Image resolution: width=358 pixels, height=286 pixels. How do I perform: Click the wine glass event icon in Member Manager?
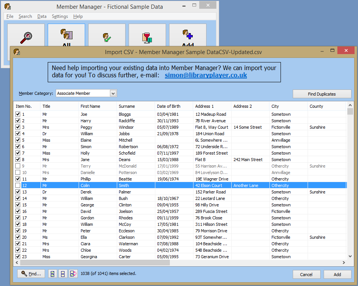147,38
